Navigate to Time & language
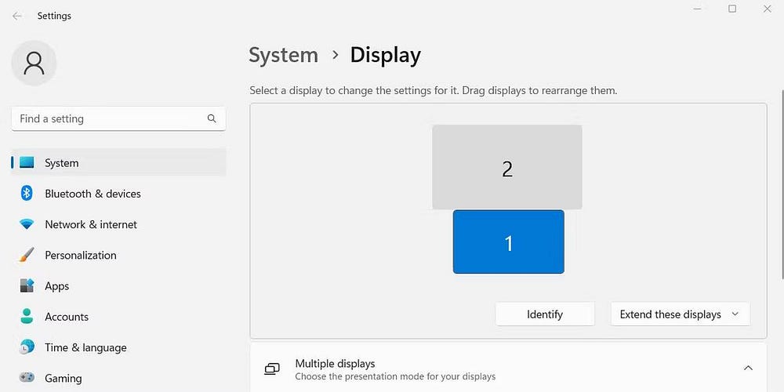784x392 pixels. [x=85, y=347]
